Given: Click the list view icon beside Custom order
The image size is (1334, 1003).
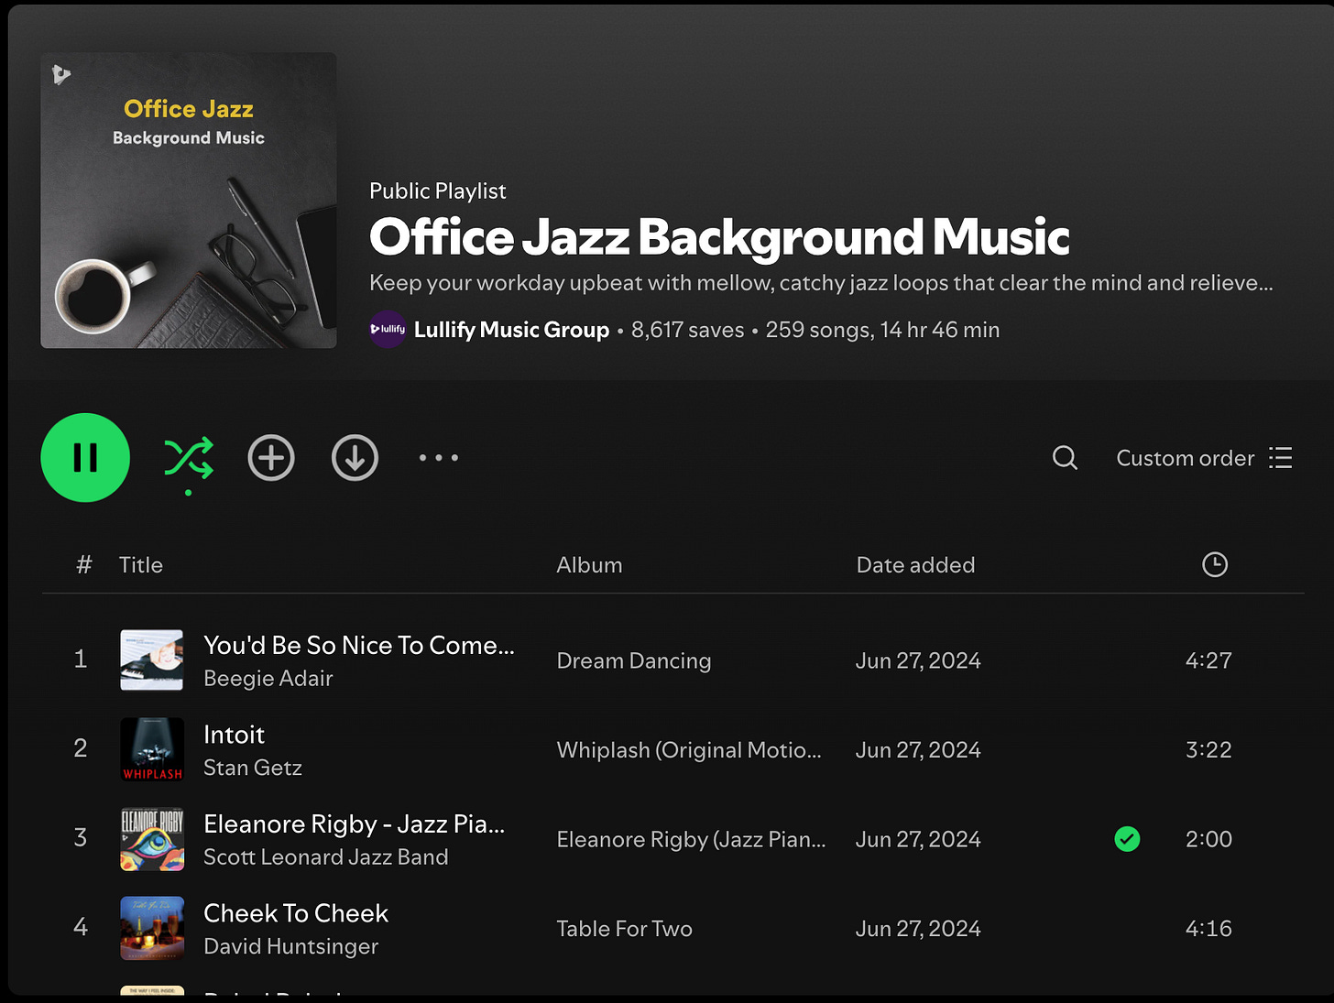Looking at the screenshot, I should point(1281,458).
